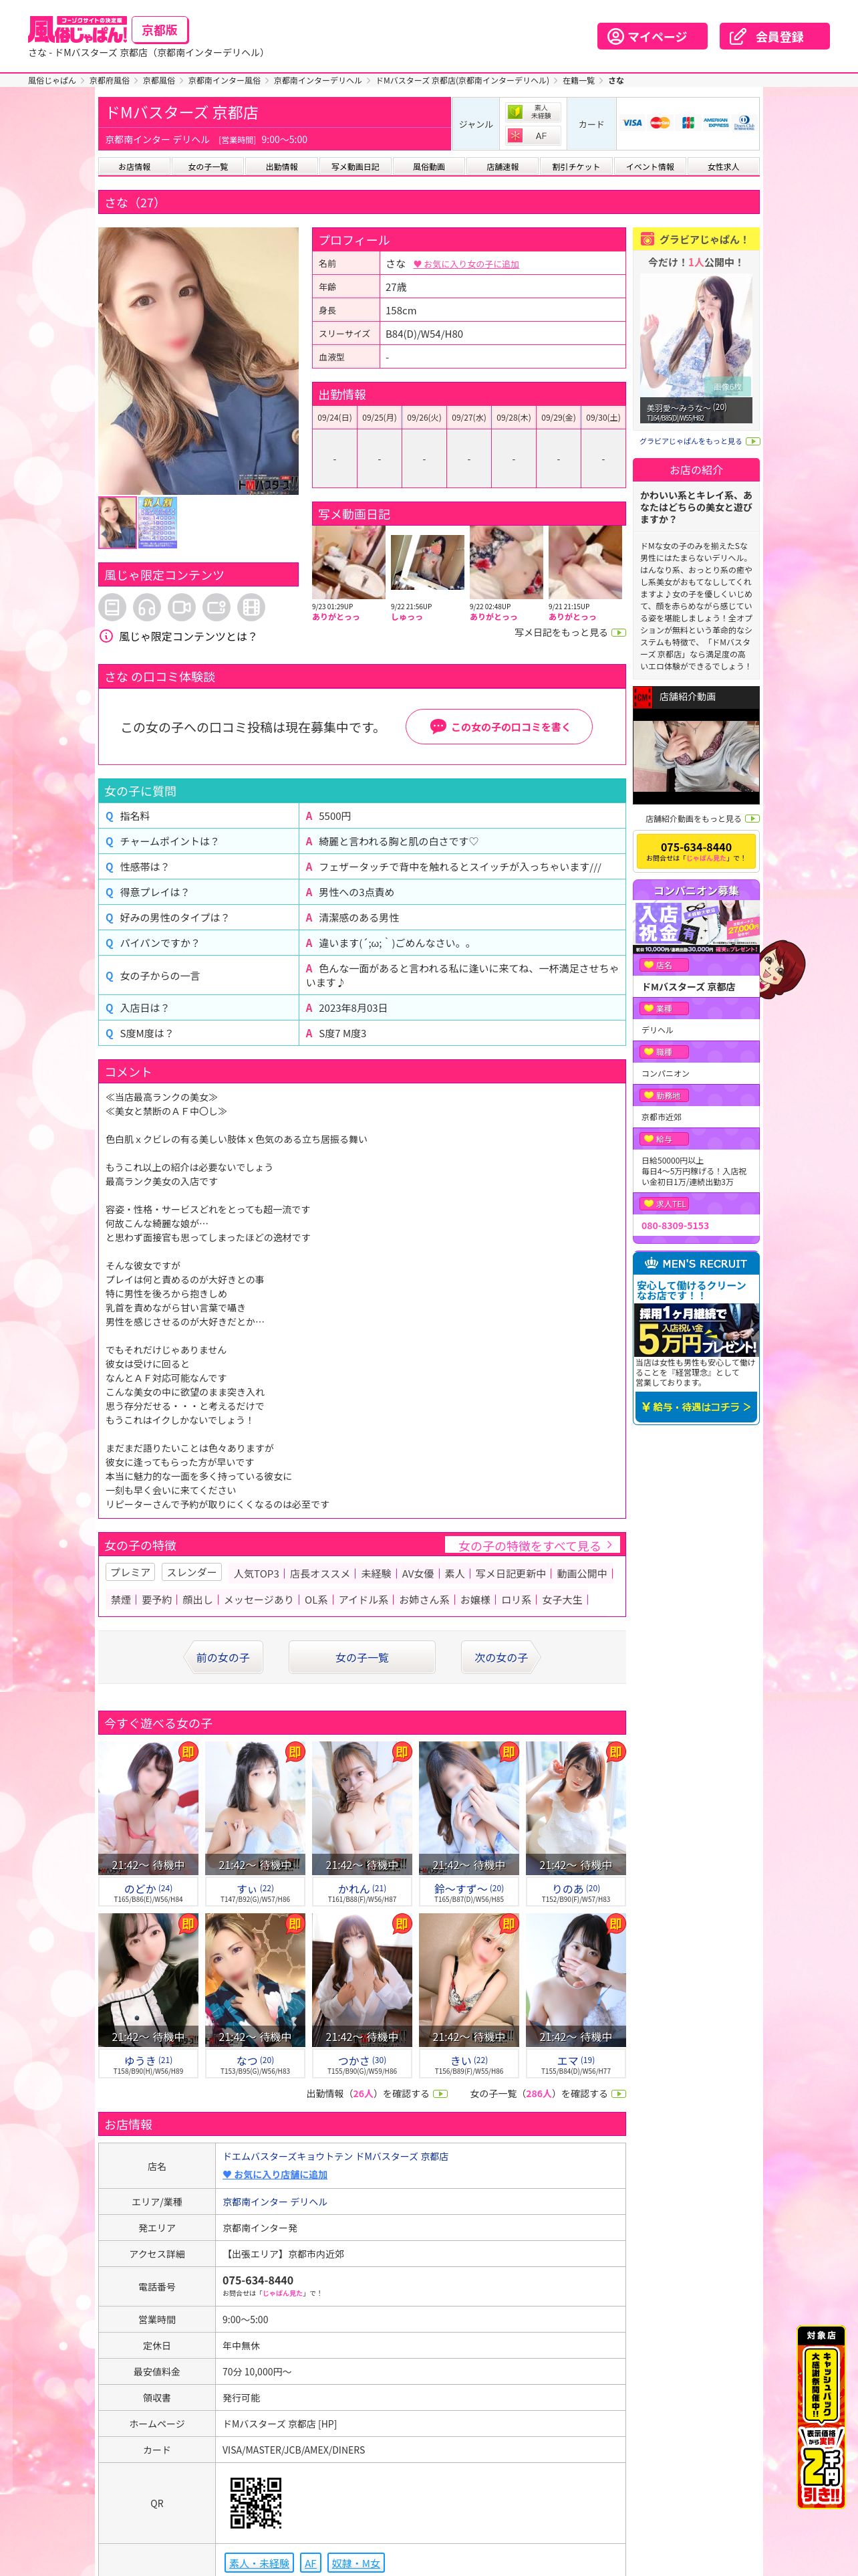Open the 京都南インター デリヘル area link
This screenshot has height=2576, width=858.
pos(275,2202)
